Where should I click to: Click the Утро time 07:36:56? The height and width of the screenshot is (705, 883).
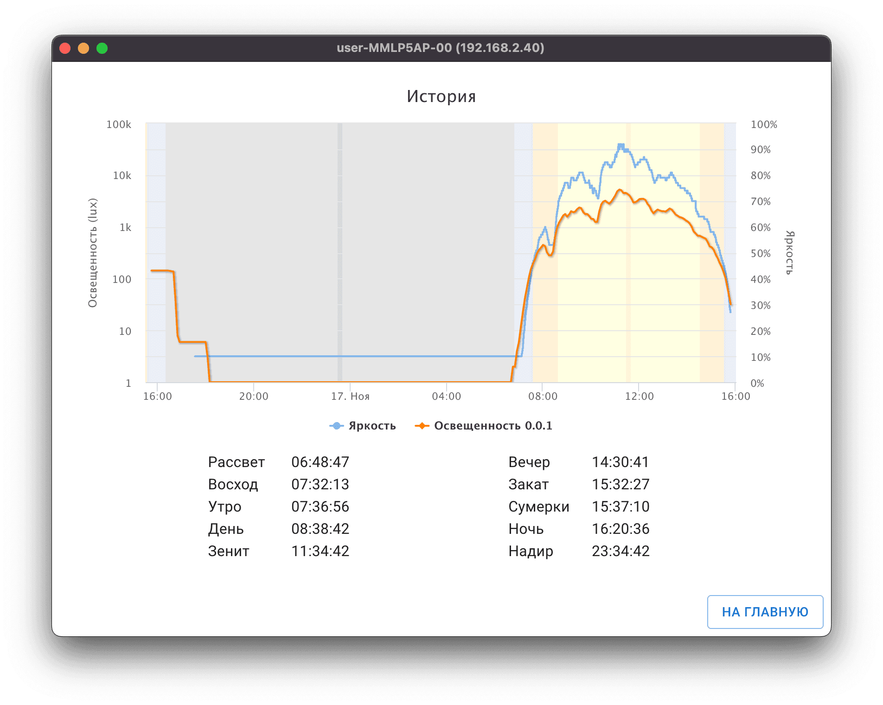pos(320,506)
